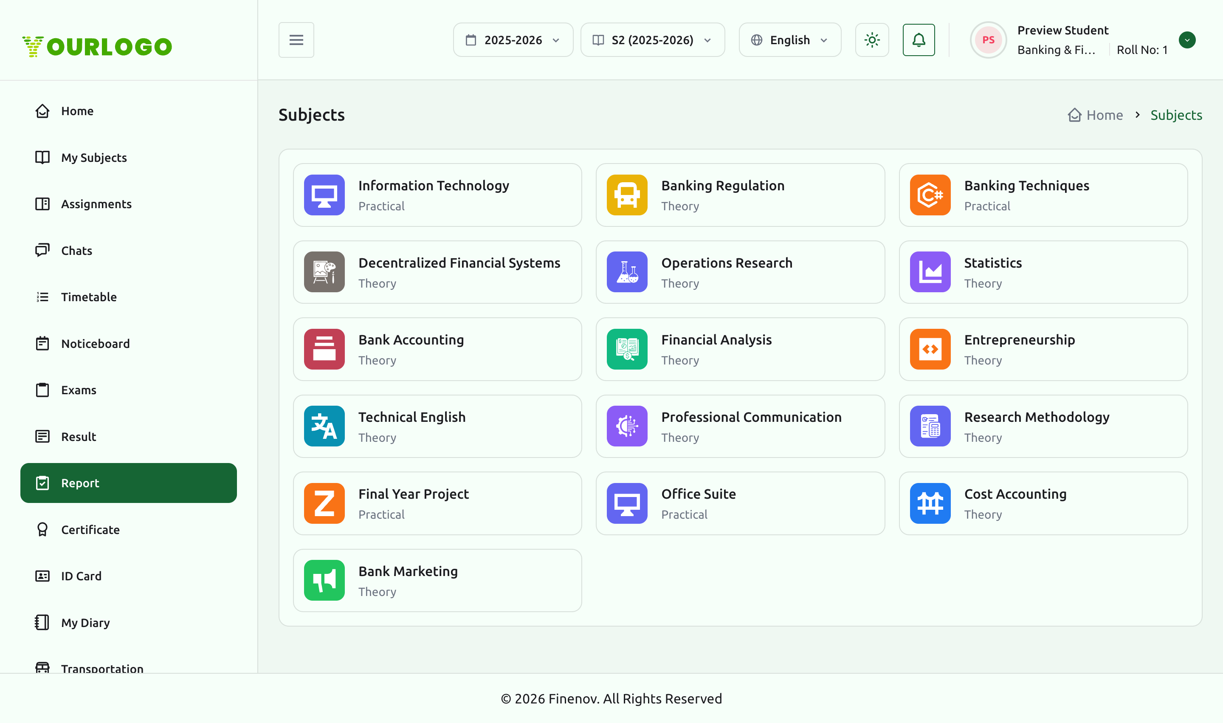The image size is (1223, 723).
Task: Open the English language dropdown
Action: click(x=789, y=40)
